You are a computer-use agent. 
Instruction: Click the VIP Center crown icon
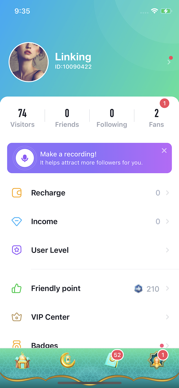click(17, 317)
